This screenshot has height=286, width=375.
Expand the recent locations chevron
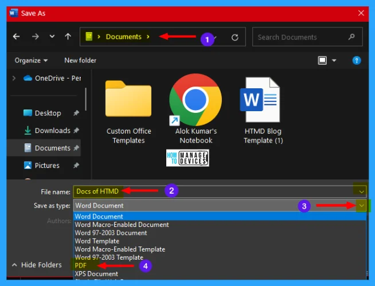tap(52, 37)
